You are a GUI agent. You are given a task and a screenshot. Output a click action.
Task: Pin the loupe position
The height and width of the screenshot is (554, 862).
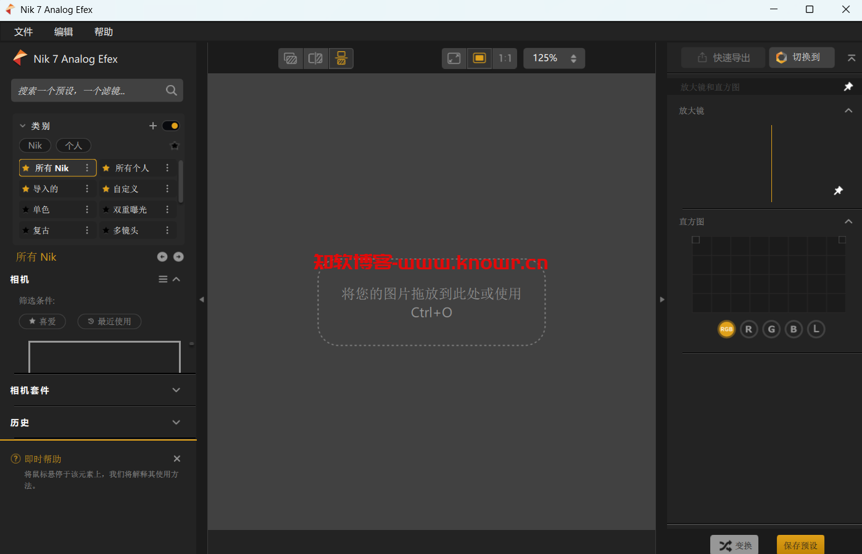pos(839,190)
